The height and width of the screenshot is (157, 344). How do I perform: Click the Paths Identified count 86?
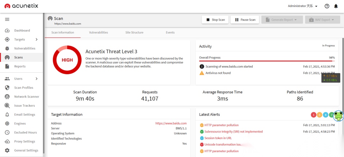(300, 99)
